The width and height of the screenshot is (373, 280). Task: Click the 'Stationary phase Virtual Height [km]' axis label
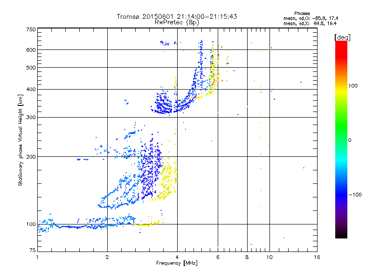tap(21, 140)
